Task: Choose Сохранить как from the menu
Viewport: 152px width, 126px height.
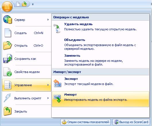Action: 27,59
